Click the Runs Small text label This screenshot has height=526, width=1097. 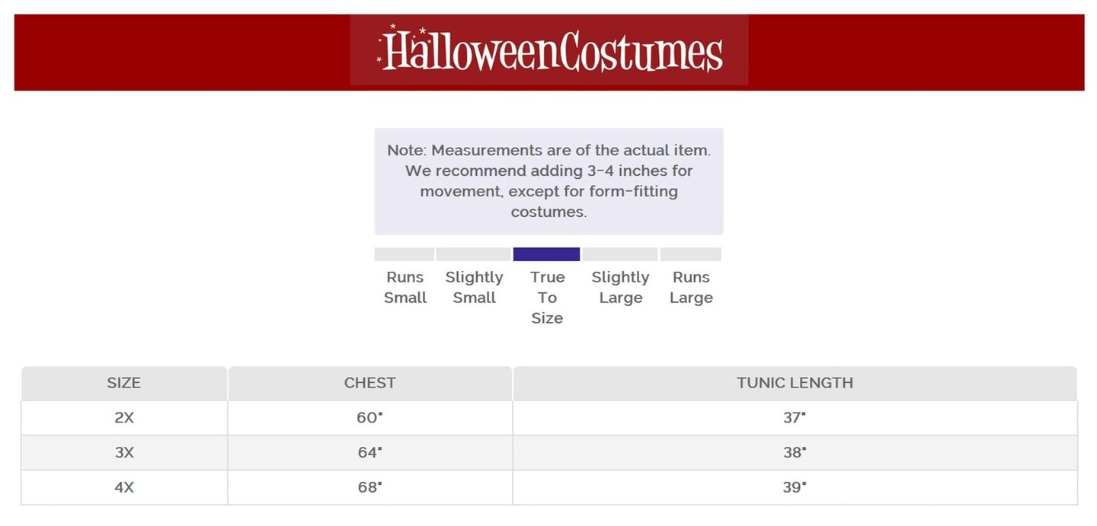coord(405,288)
